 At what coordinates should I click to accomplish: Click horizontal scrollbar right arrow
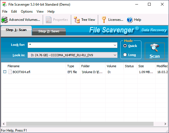pos(165,124)
